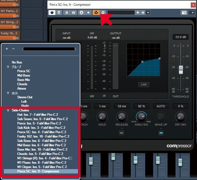Click the RELEASE knob

click(x=122, y=117)
